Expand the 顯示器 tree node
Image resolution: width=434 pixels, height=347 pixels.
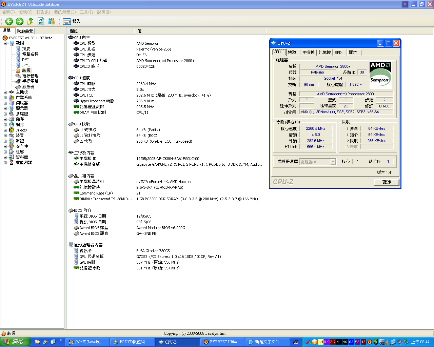tap(5, 108)
